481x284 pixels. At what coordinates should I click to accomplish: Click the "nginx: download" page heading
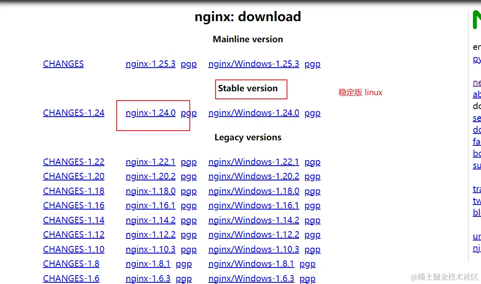248,16
